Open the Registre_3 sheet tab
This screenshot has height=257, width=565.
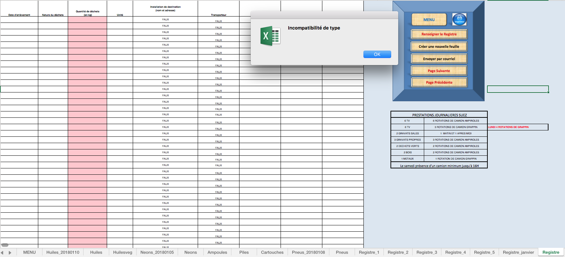[x=427, y=252]
